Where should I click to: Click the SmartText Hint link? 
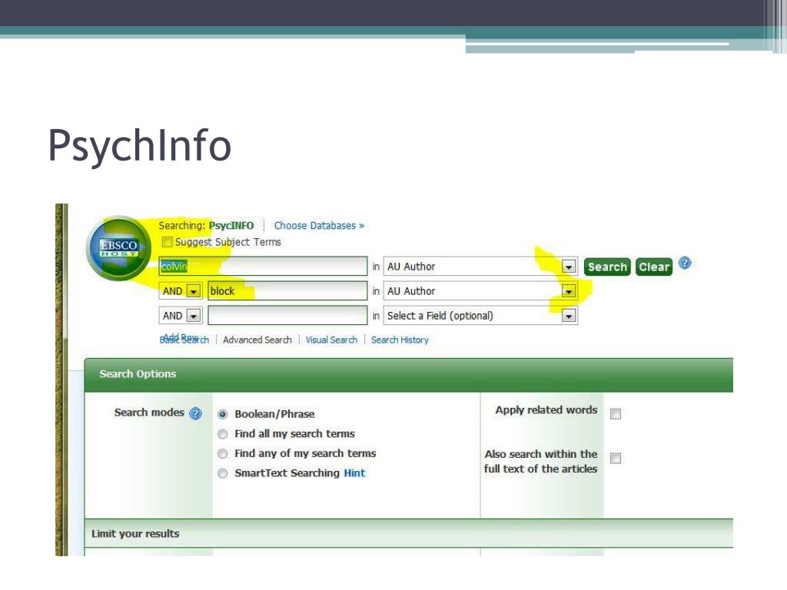[354, 473]
